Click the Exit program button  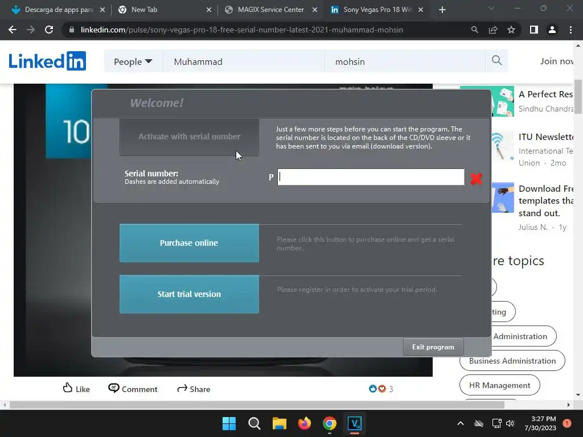click(433, 347)
